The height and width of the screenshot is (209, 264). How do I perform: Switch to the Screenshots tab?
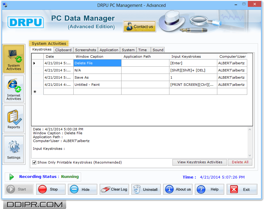86,50
